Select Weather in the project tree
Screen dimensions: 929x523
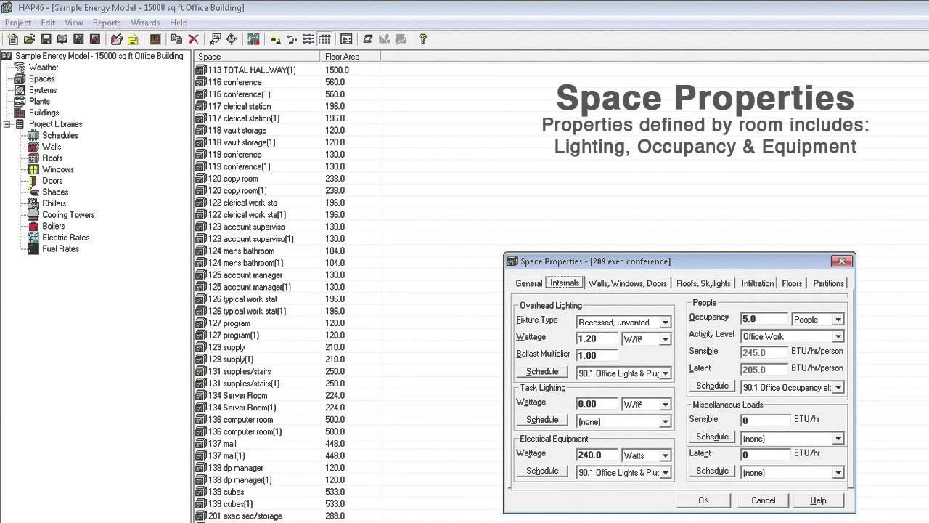44,67
